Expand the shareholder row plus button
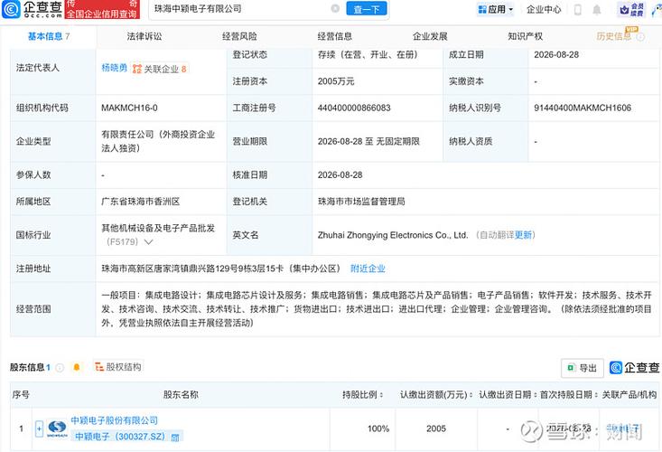Image resolution: width=662 pixels, height=452 pixels. coord(39,428)
